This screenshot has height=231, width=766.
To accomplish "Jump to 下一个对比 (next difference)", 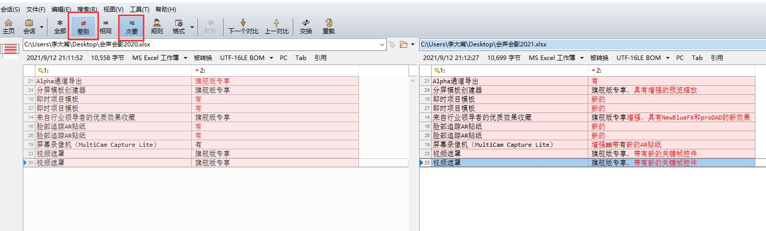I will pyautogui.click(x=243, y=26).
